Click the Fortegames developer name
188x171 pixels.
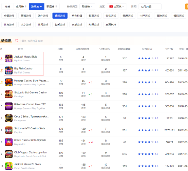tap(20, 120)
